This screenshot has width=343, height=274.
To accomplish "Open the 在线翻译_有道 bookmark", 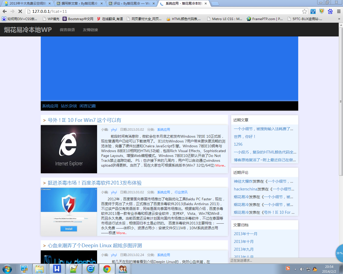I will [110, 19].
